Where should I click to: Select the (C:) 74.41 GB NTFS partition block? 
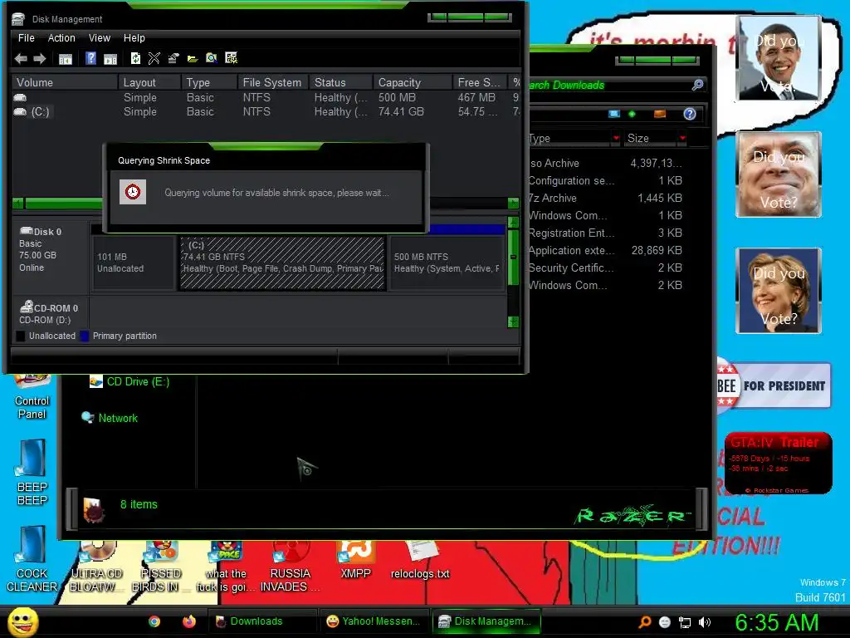click(282, 263)
